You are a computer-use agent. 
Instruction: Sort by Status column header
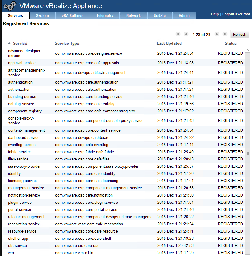(231, 44)
